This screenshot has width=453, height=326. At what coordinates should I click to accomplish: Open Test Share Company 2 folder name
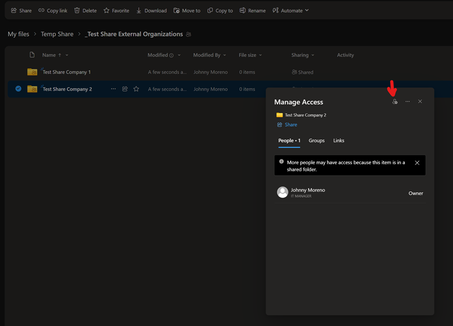[x=67, y=89]
